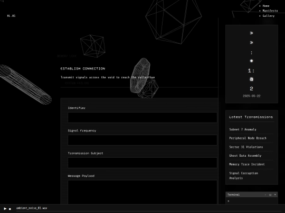This screenshot has height=213, width=285.
Task: Focus the Signal Frequency input
Action: click(x=142, y=140)
